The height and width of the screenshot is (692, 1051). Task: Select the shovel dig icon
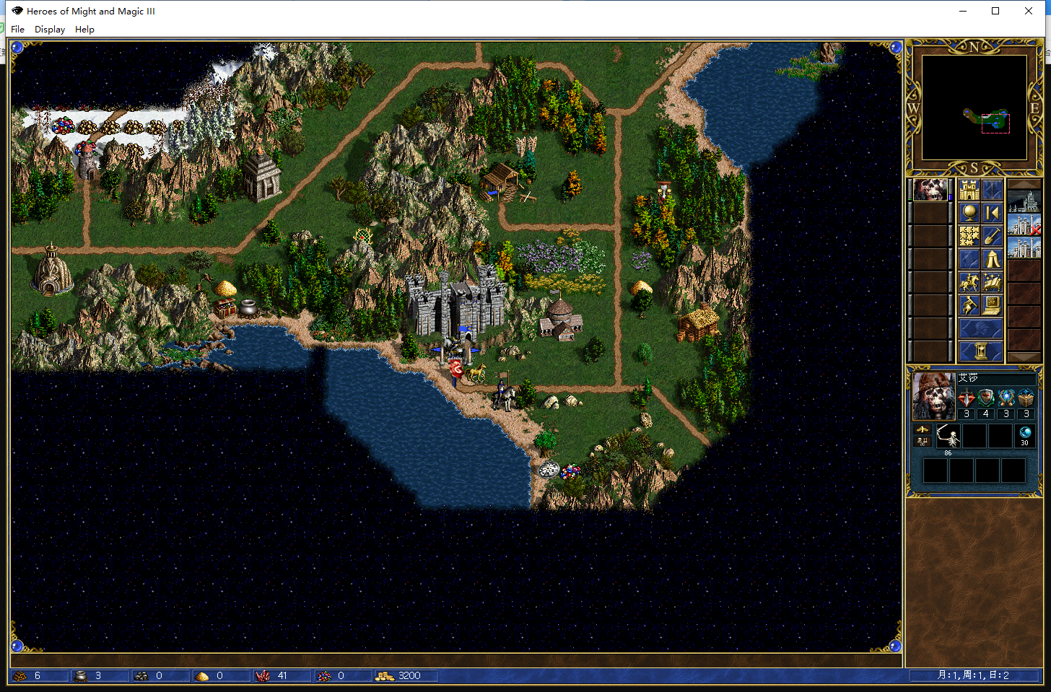pos(992,236)
